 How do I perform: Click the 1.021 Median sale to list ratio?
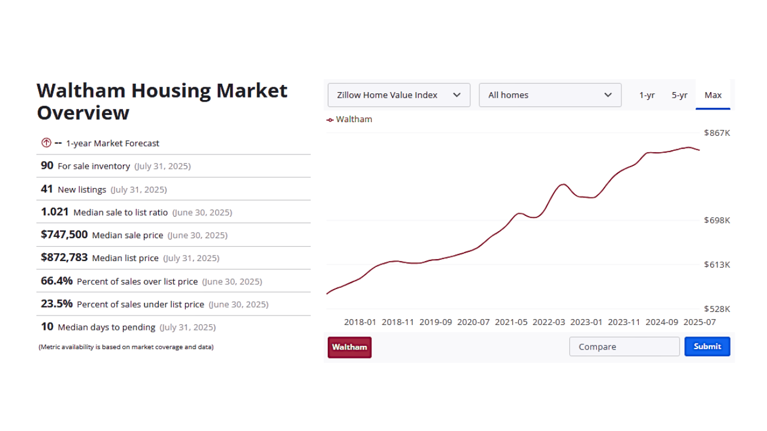[174, 212]
